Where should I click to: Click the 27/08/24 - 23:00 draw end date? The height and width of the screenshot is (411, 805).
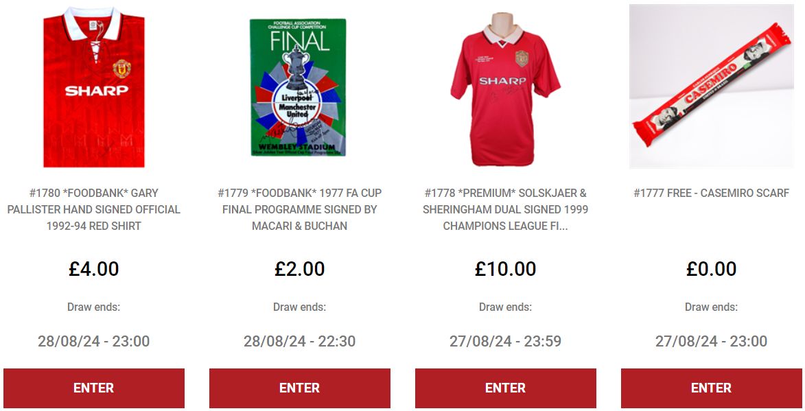point(712,341)
